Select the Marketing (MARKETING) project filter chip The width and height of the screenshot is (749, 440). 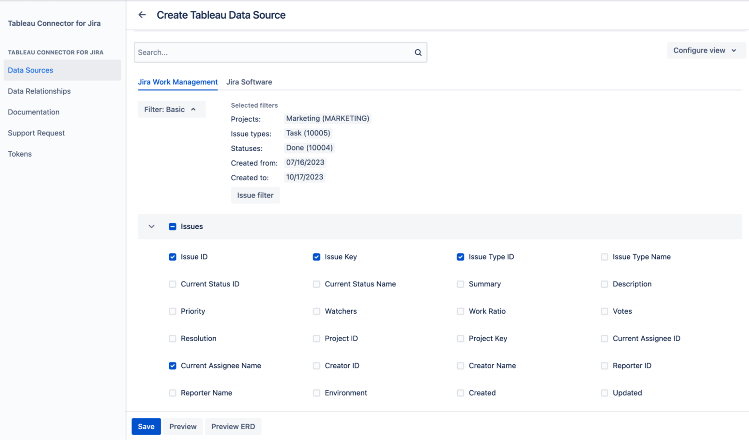[327, 118]
